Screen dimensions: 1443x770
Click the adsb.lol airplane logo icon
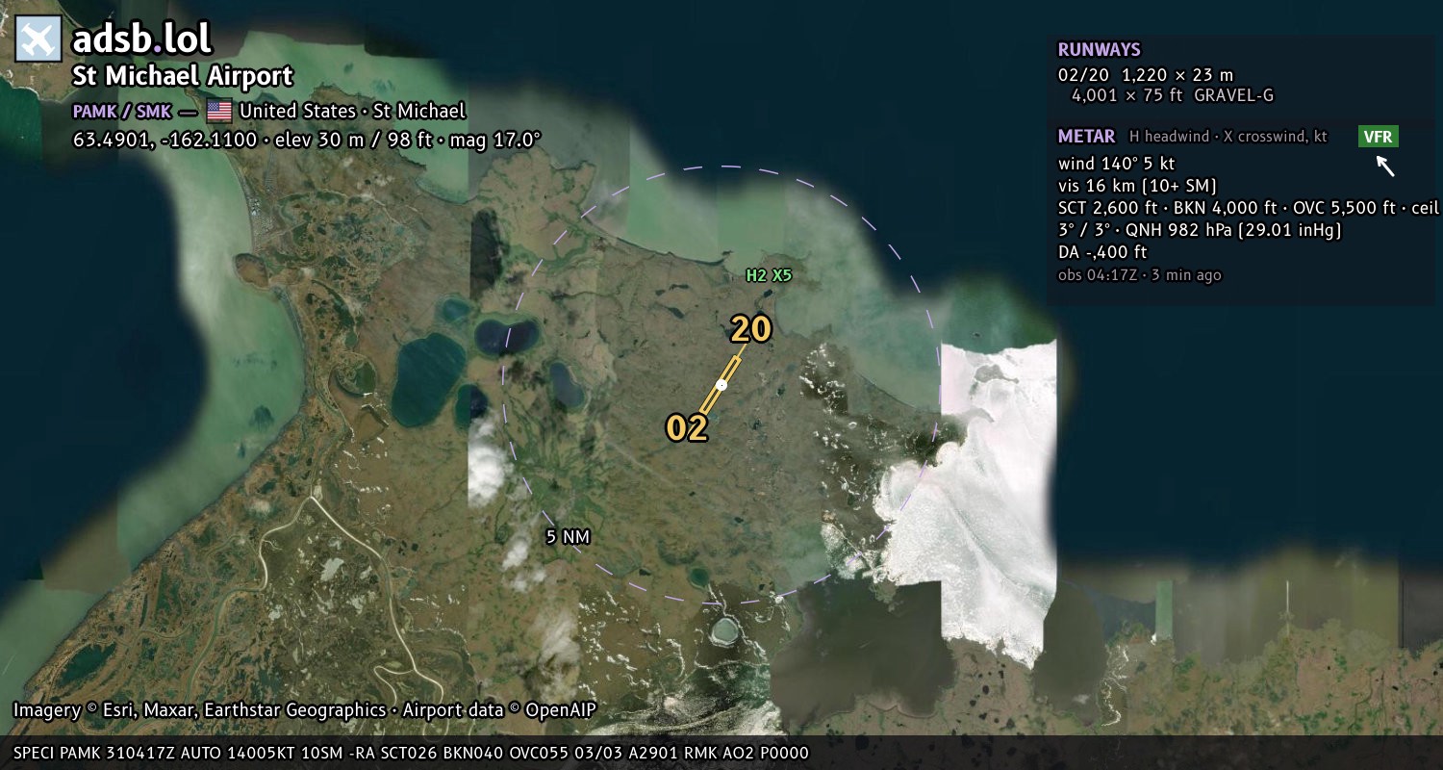(38, 39)
